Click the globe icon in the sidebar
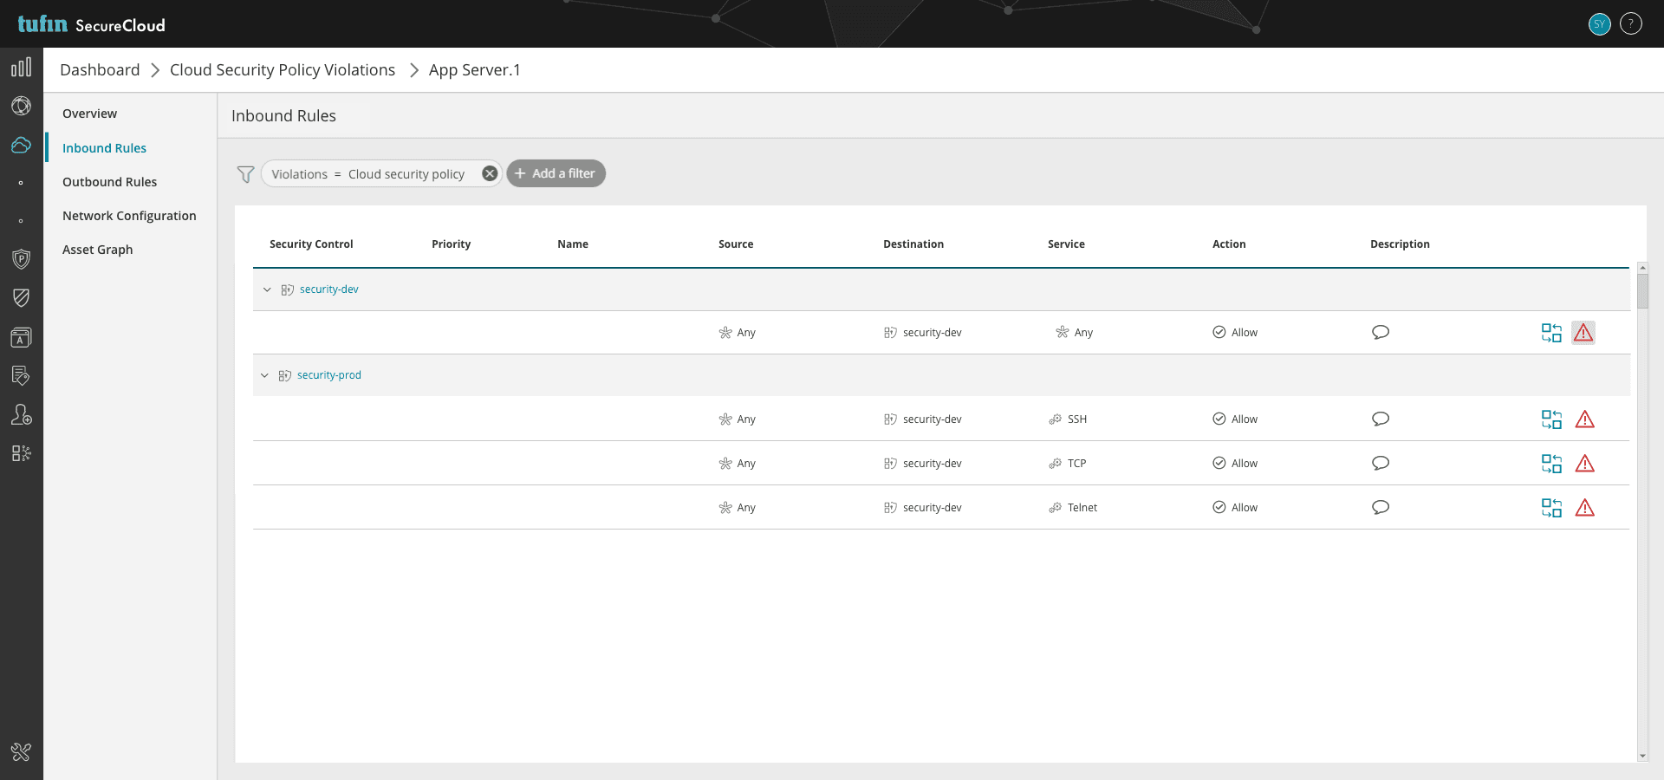Image resolution: width=1664 pixels, height=780 pixels. [x=21, y=106]
